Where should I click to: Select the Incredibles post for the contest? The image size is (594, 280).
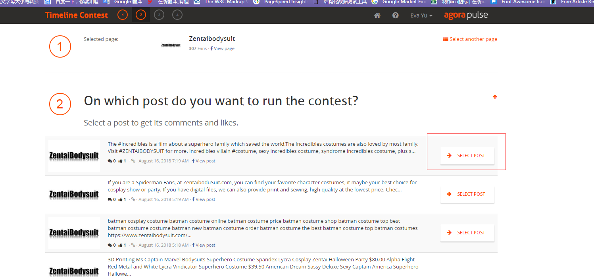(467, 156)
